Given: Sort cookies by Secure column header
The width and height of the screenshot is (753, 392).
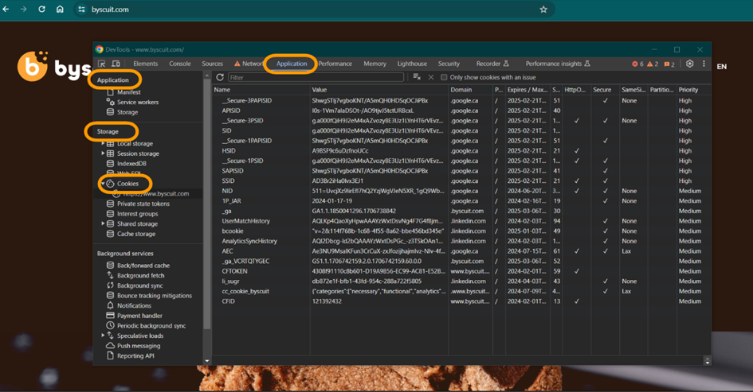Looking at the screenshot, I should coord(605,90).
